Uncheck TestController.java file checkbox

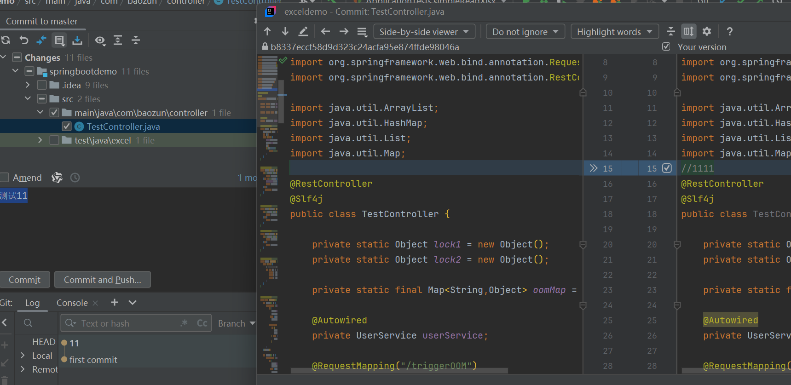pos(67,126)
